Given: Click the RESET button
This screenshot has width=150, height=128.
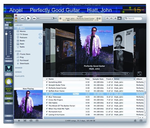Looking at the screenshot, I should [9, 116].
